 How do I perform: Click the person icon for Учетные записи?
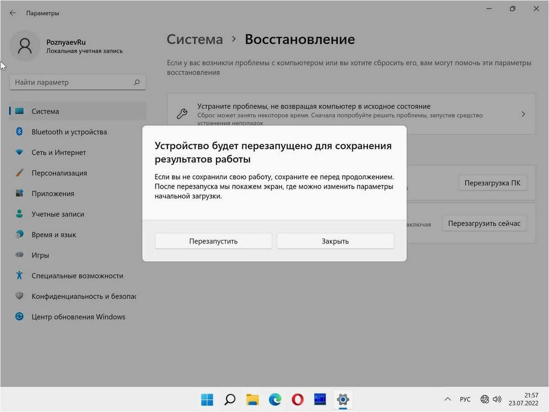click(19, 214)
